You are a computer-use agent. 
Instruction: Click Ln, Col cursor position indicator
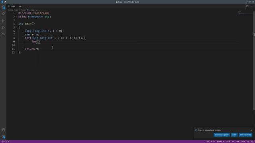pyautogui.click(x=210, y=141)
